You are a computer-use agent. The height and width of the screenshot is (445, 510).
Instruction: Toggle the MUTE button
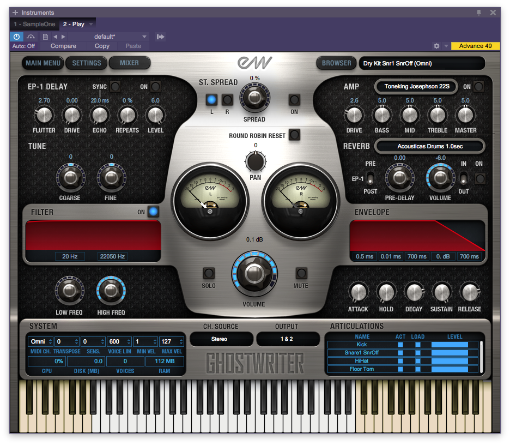[301, 273]
